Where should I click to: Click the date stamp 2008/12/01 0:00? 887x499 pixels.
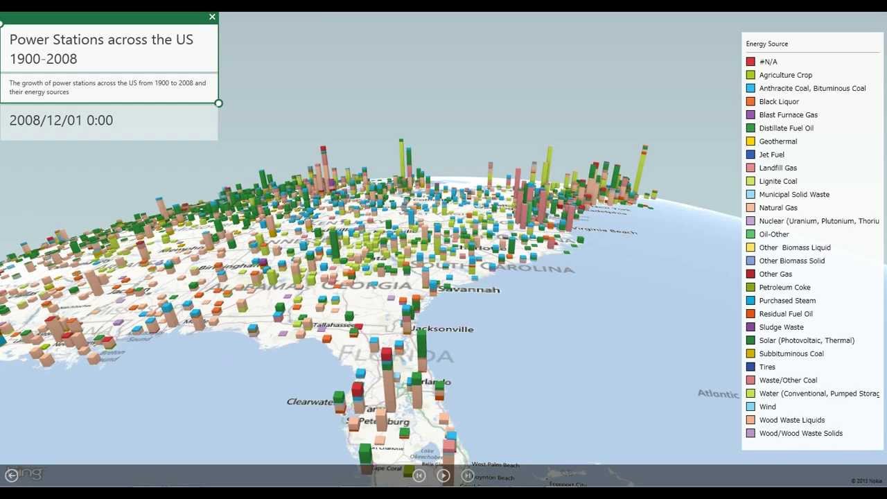point(61,120)
